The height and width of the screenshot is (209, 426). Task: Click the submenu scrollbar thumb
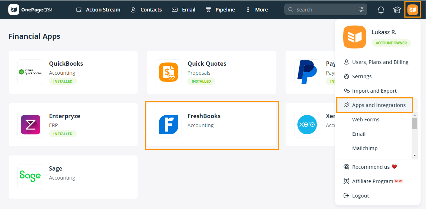pyautogui.click(x=414, y=124)
